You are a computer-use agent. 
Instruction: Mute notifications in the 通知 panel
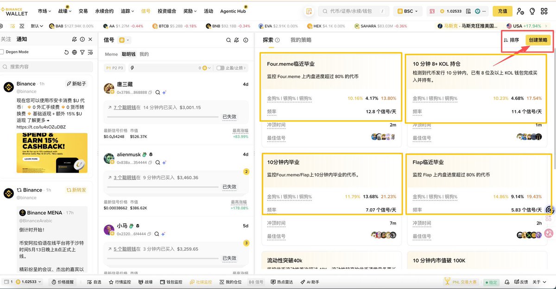74,40
